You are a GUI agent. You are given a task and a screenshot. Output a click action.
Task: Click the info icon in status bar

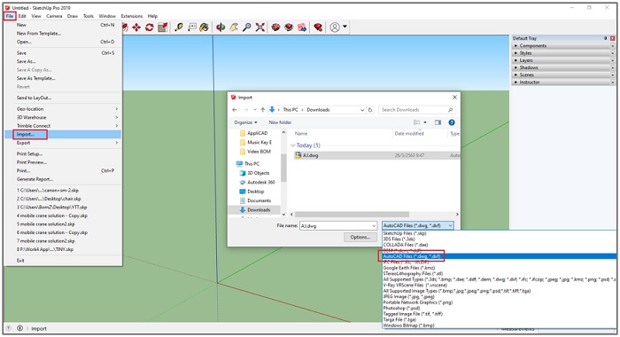tap(20, 328)
